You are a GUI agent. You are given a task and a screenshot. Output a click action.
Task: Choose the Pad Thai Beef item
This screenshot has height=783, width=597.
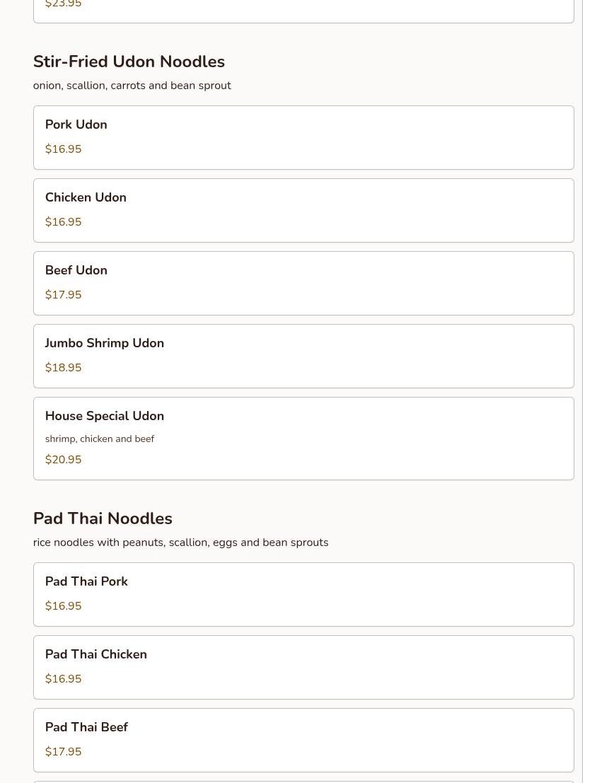[x=303, y=740]
